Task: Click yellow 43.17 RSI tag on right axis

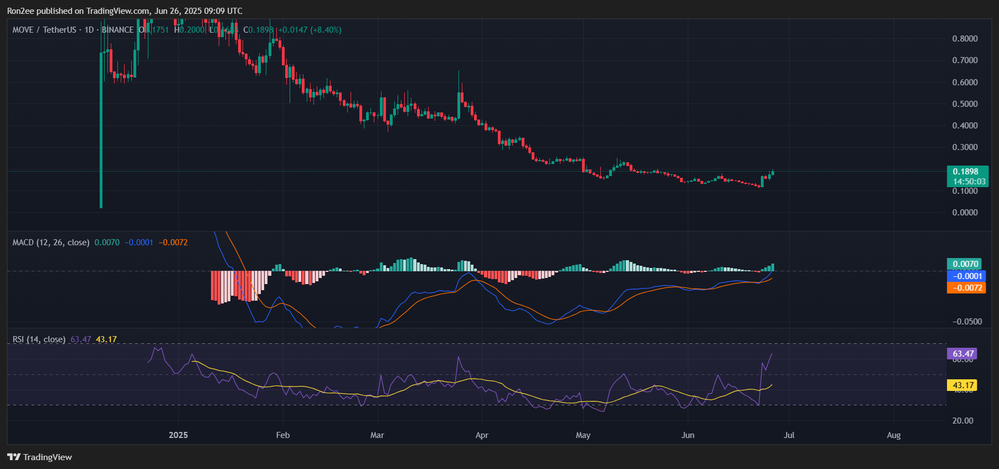Action: (x=962, y=385)
